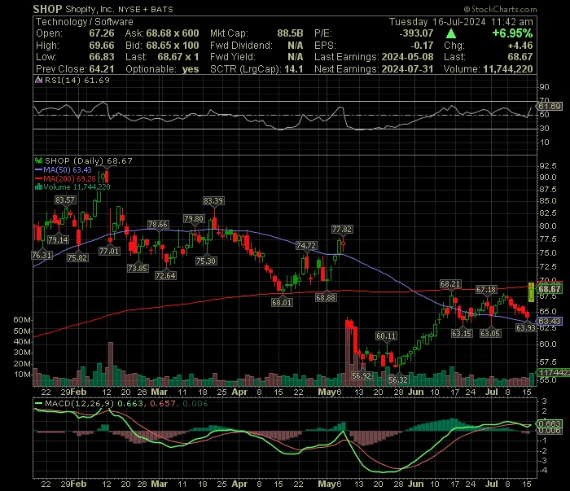Click the Volume value 11,744,220 in header

coord(508,69)
